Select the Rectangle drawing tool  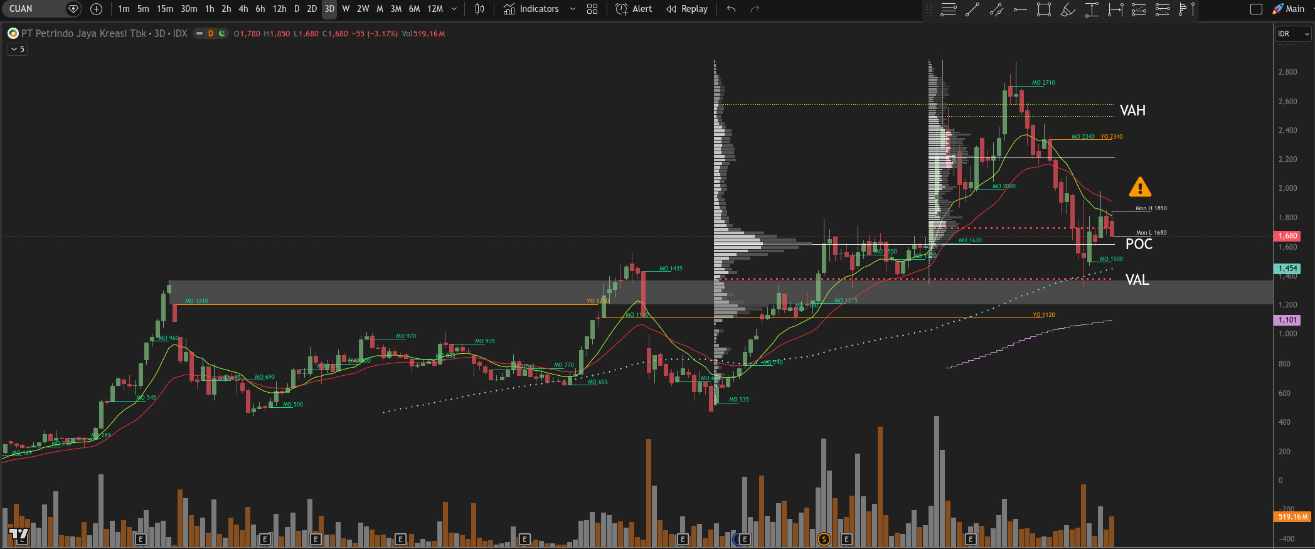tap(1044, 9)
